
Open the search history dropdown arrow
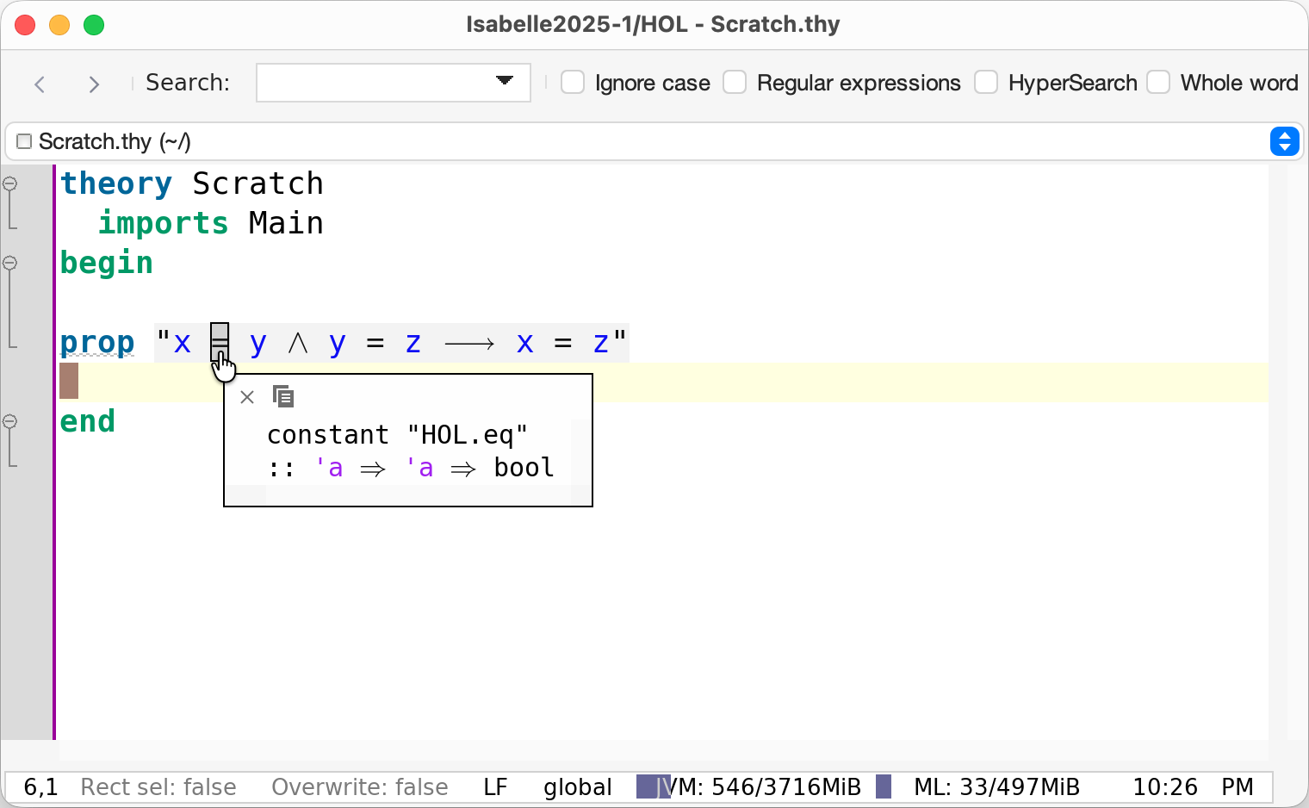tap(505, 81)
